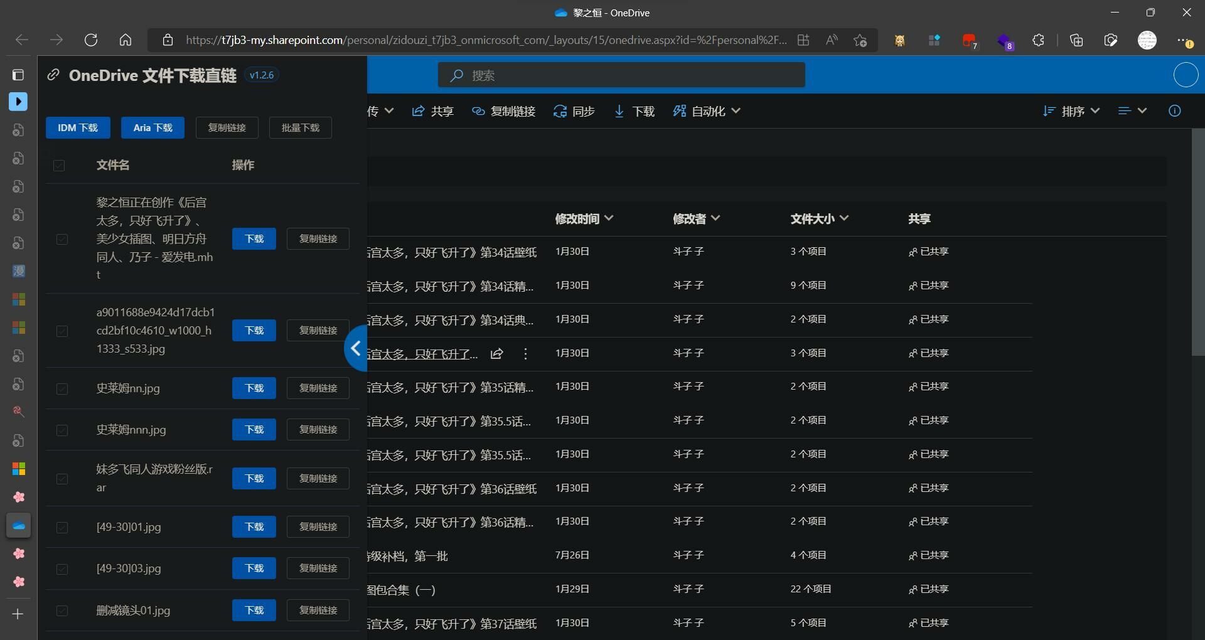The height and width of the screenshot is (640, 1205).
Task: Click the 搜索 search field
Action: coord(621,75)
